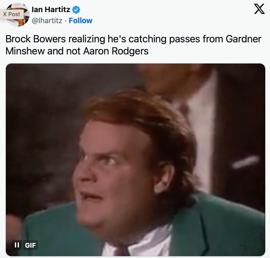
Task: Click the word Brock in the tweet
Action: coord(18,39)
